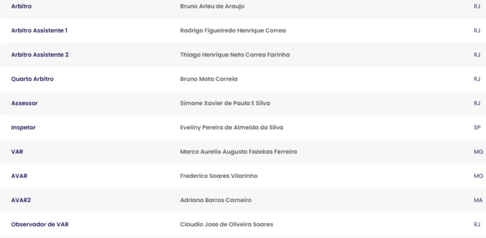This screenshot has width=486, height=238.
Task: Select Simone Xavier de Paula E Silva
Action: pos(225,103)
